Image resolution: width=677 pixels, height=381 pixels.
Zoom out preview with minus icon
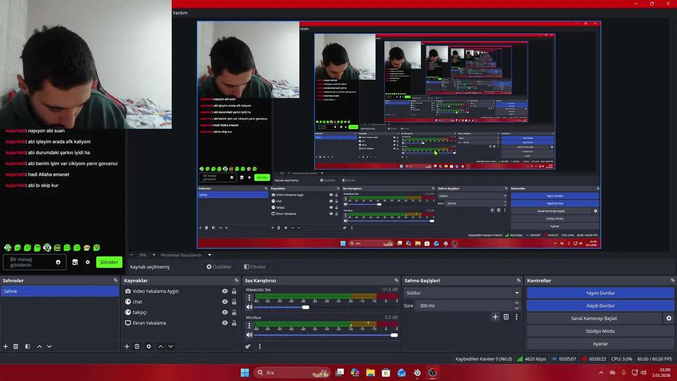(x=132, y=255)
